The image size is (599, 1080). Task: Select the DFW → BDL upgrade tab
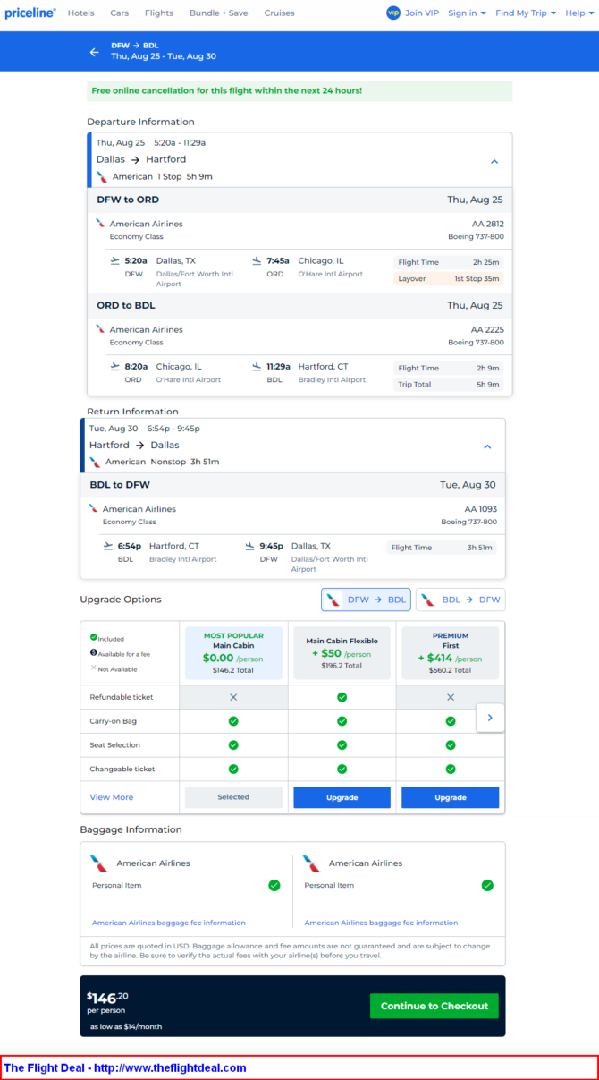(x=366, y=600)
